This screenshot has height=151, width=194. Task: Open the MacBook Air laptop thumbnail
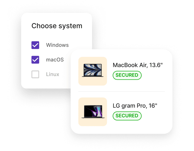coord(93,71)
